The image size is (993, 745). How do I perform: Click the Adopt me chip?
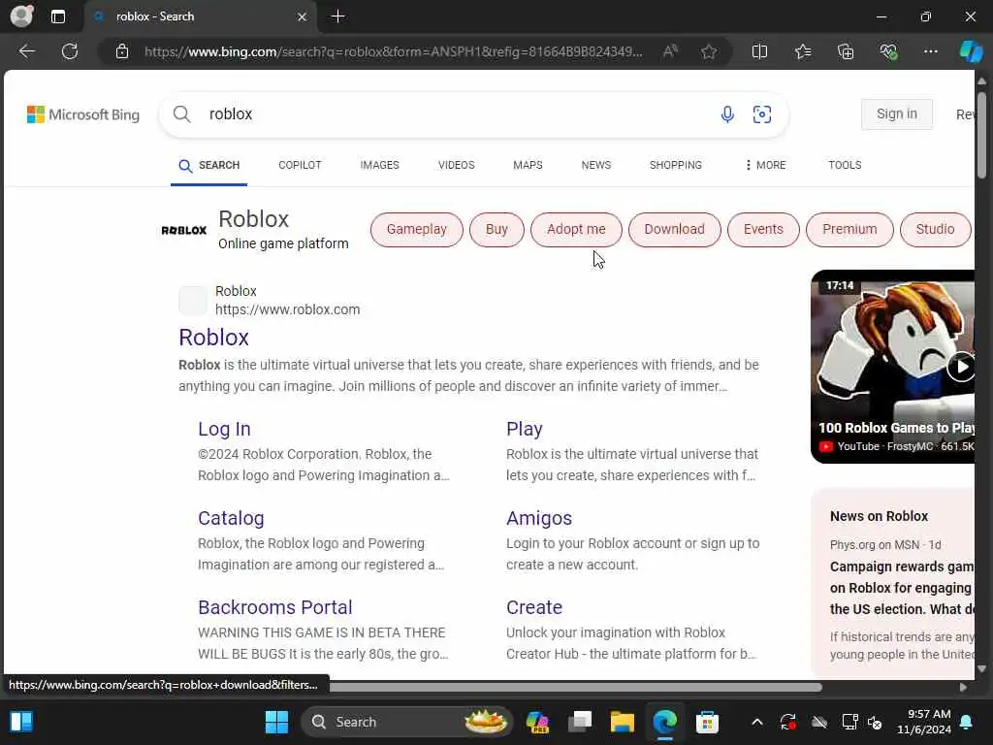(576, 229)
